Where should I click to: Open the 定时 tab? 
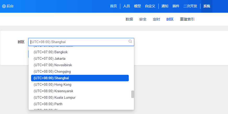[x=156, y=19]
